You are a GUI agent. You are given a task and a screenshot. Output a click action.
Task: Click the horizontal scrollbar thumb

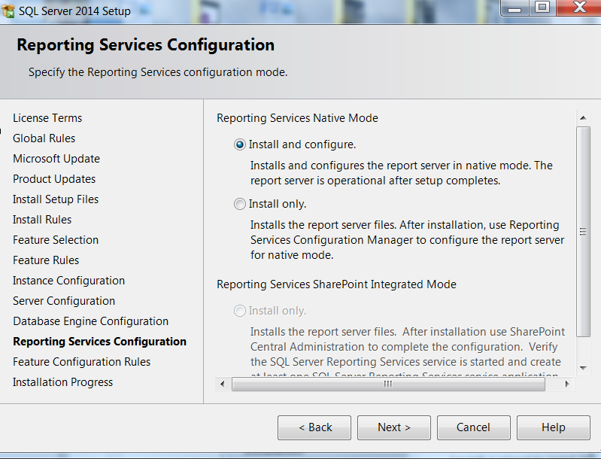(x=388, y=384)
